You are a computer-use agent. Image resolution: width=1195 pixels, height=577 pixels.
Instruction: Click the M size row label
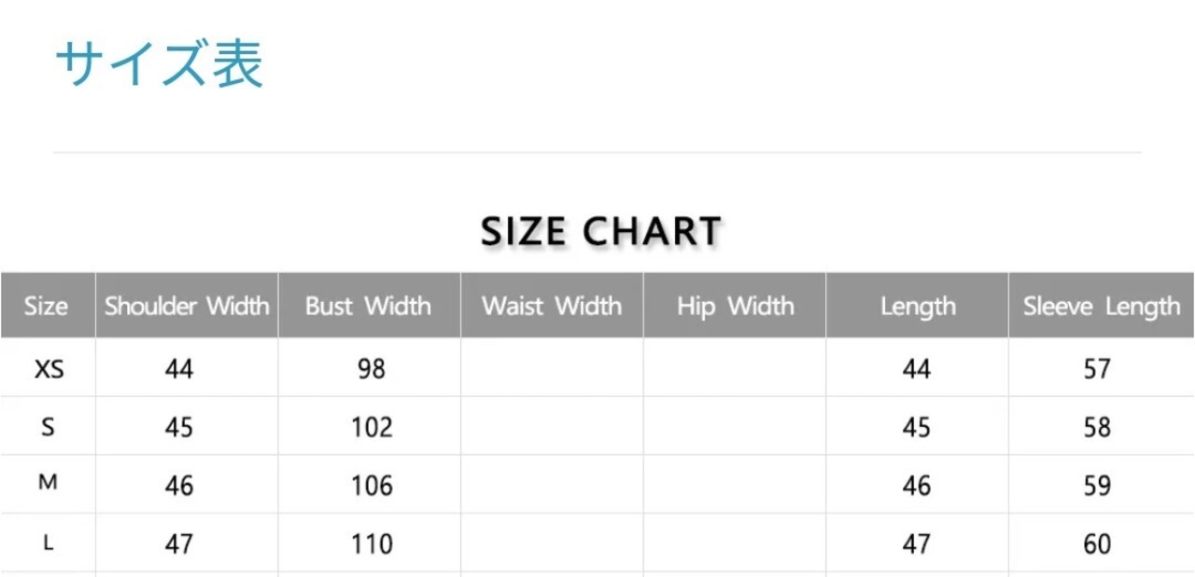pos(47,483)
